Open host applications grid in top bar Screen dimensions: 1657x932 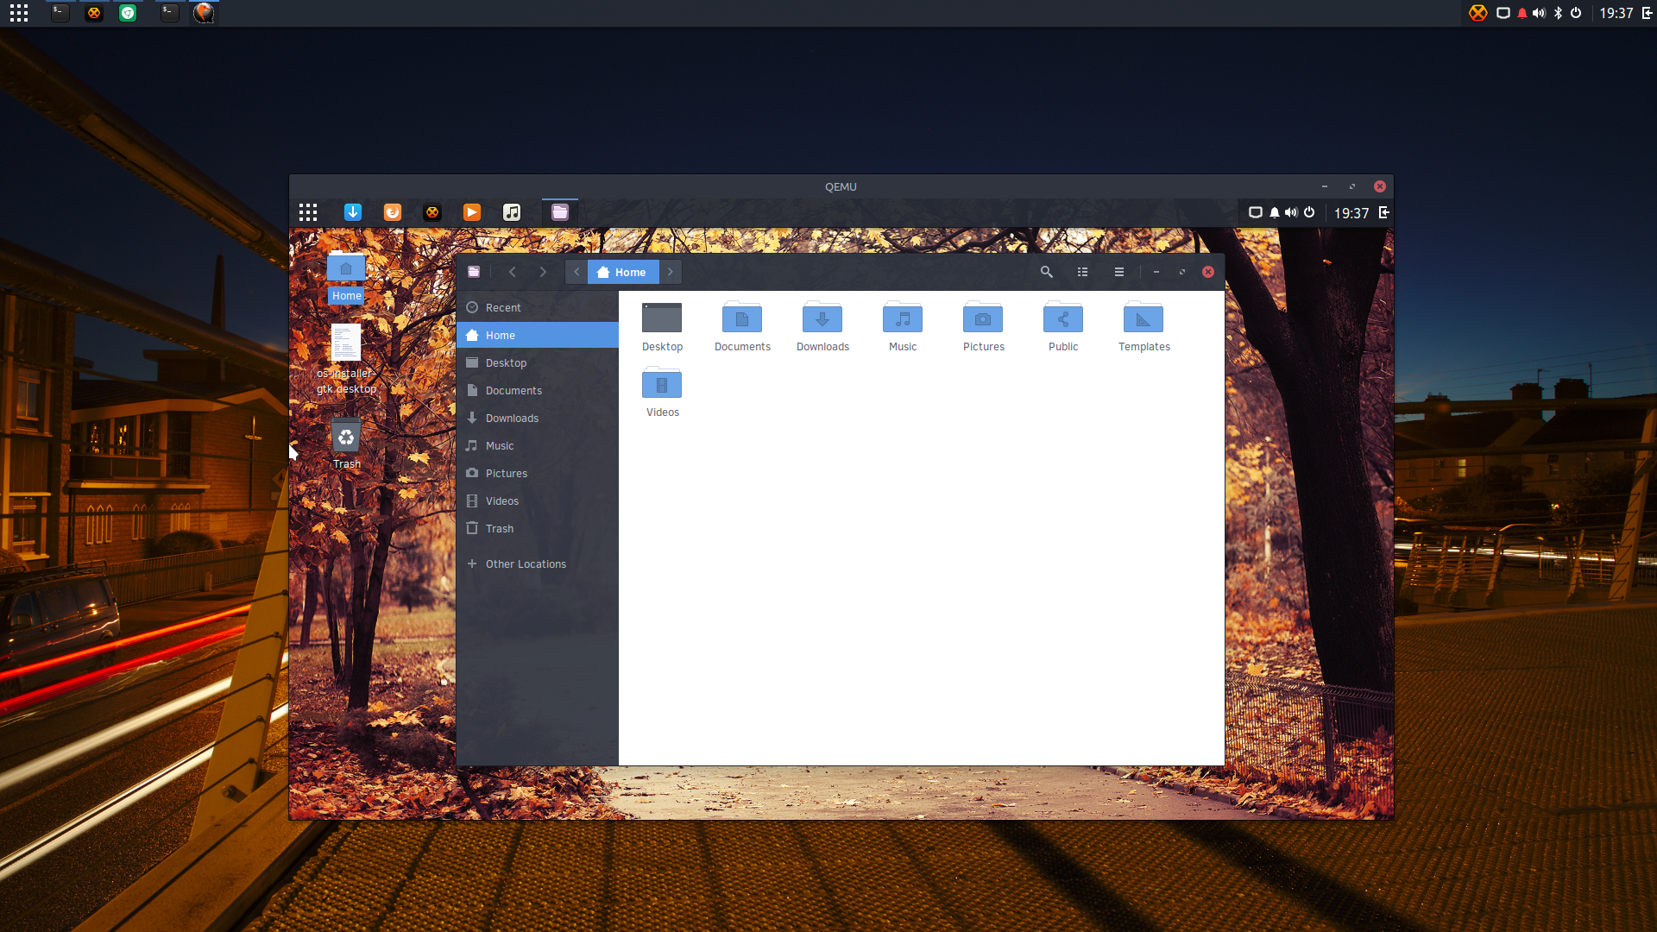(x=19, y=13)
